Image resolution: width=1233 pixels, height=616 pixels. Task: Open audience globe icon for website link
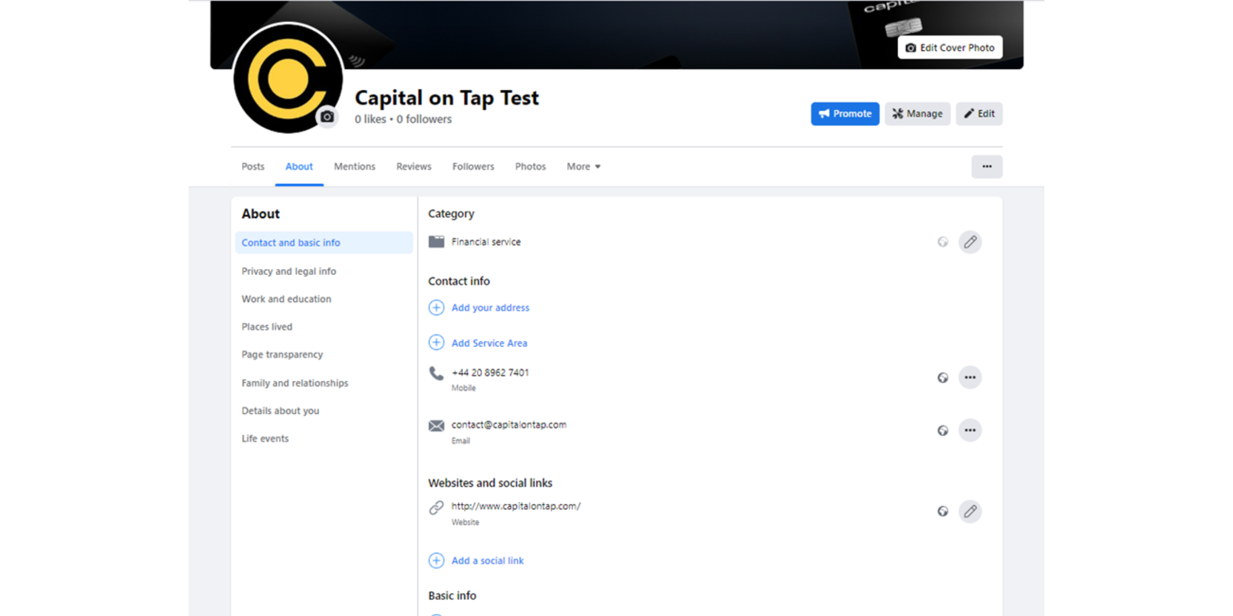(x=943, y=511)
